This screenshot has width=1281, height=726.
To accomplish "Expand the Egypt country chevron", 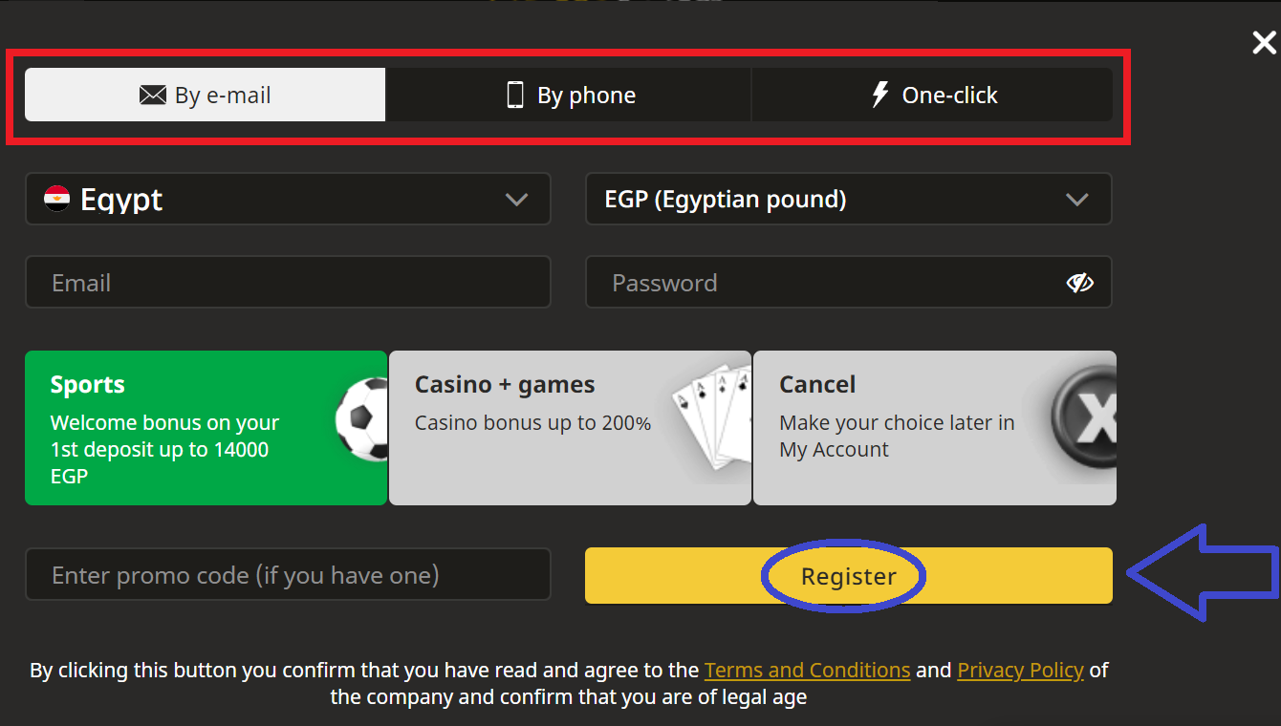I will (516, 200).
